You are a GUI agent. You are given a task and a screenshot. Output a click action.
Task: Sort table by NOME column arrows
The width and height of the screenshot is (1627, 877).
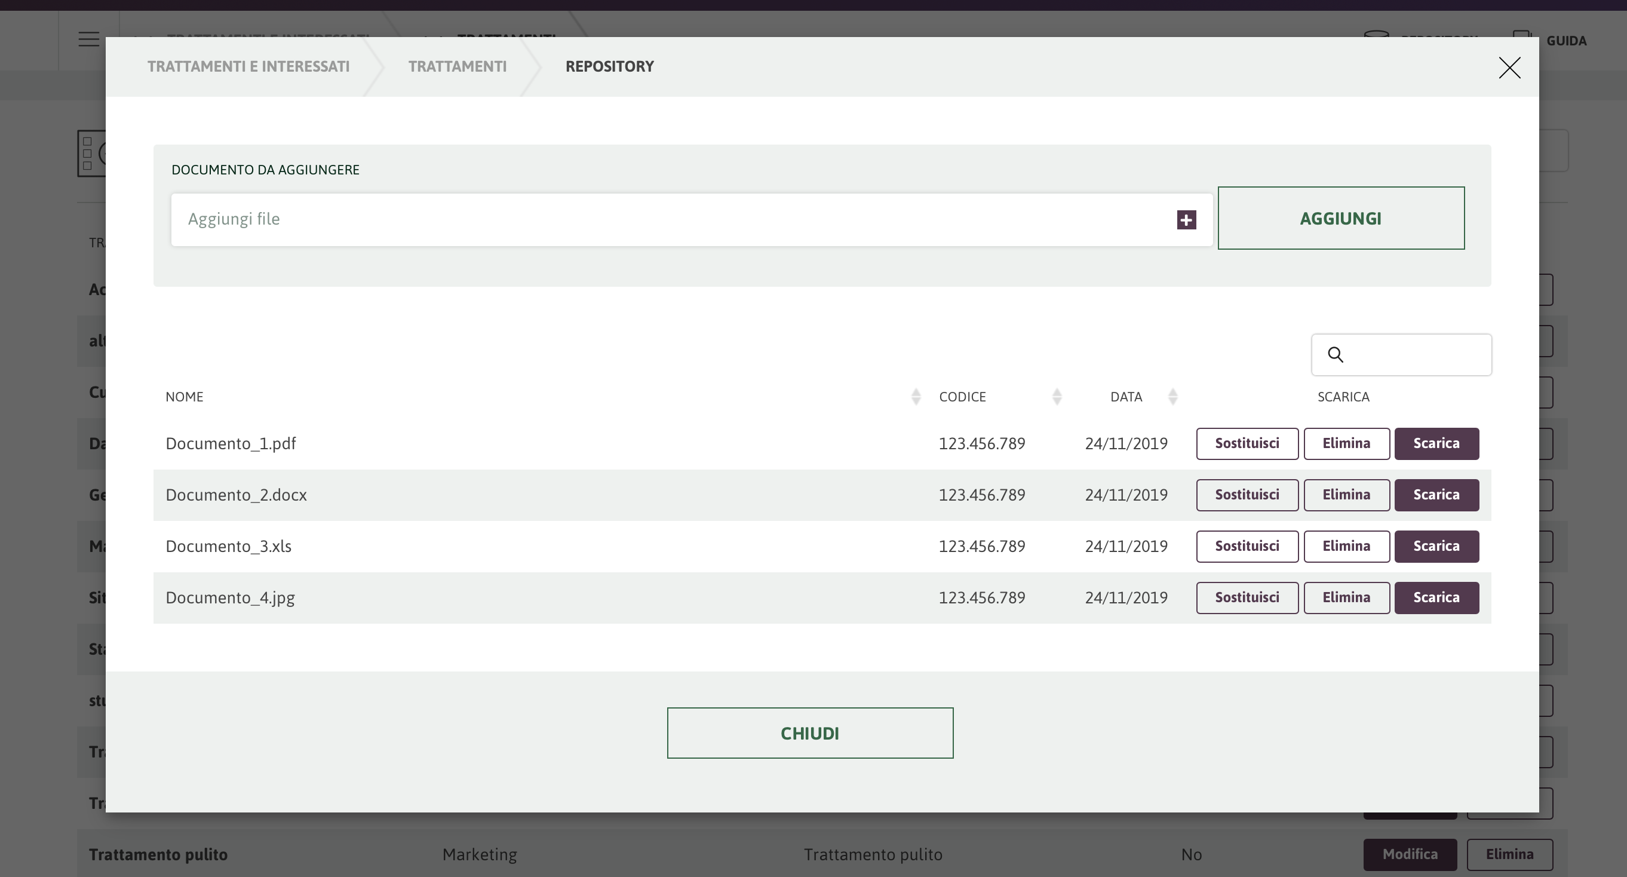[x=916, y=397]
